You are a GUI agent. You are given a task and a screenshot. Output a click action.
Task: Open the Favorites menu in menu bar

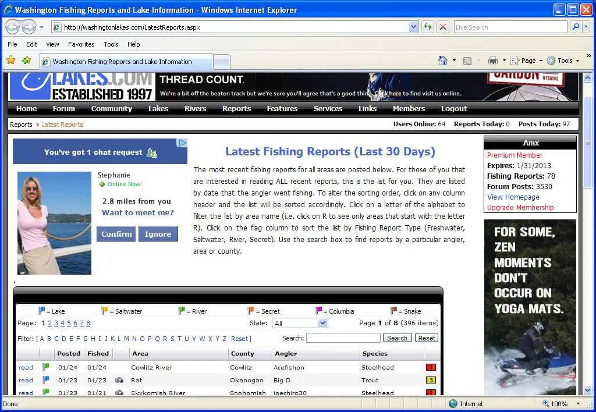[81, 44]
